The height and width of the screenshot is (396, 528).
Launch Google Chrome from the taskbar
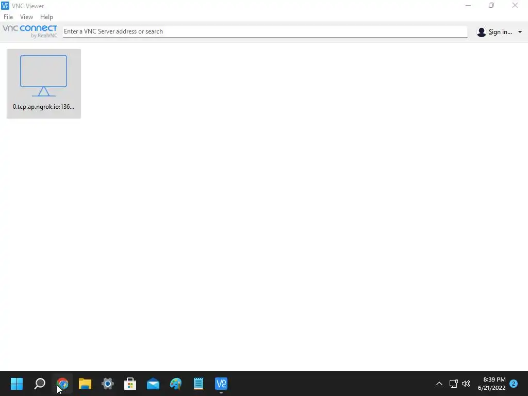[62, 384]
